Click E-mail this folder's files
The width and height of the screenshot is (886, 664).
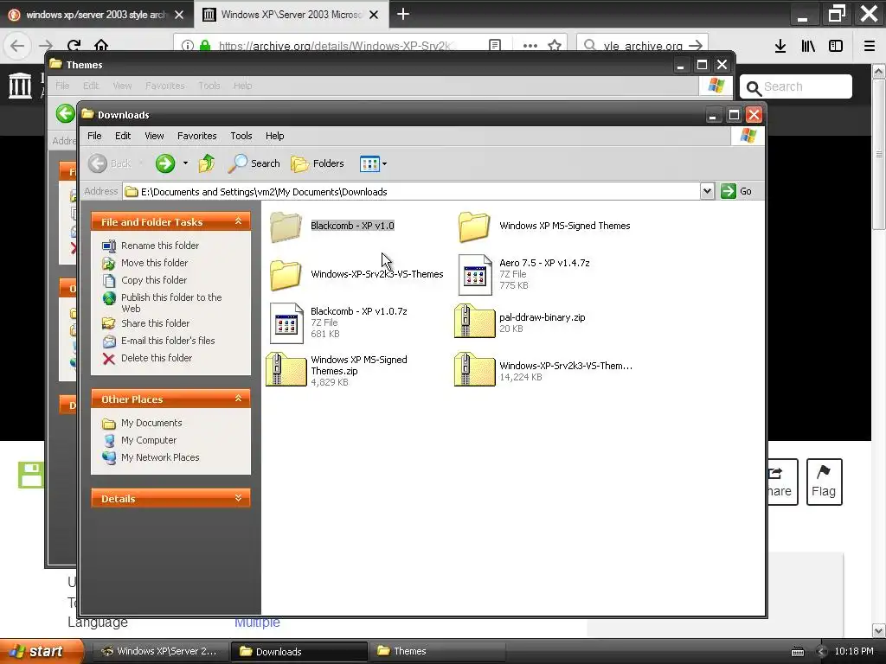pyautogui.click(x=168, y=341)
